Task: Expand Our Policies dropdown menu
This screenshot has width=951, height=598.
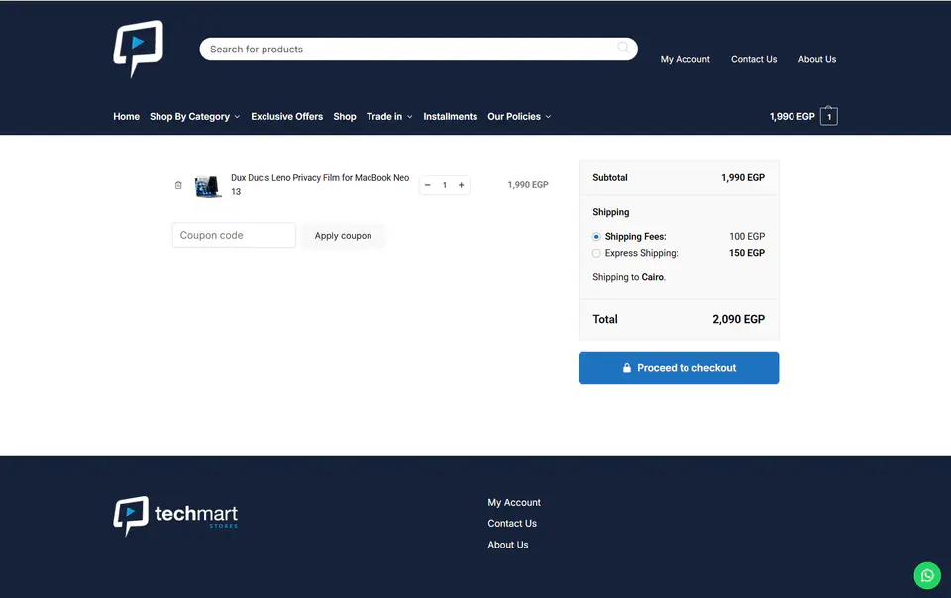Action: (519, 116)
